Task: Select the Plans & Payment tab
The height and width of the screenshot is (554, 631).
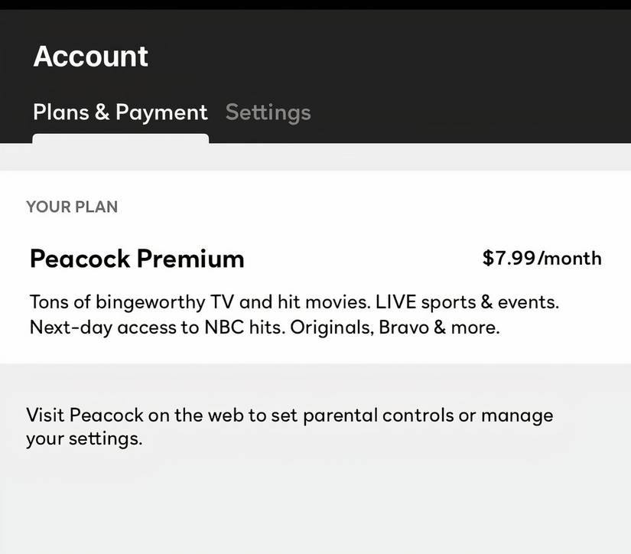Action: (x=120, y=112)
